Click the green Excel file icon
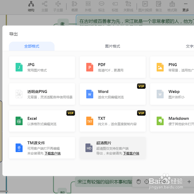This screenshot has width=194, height=194. (19, 121)
